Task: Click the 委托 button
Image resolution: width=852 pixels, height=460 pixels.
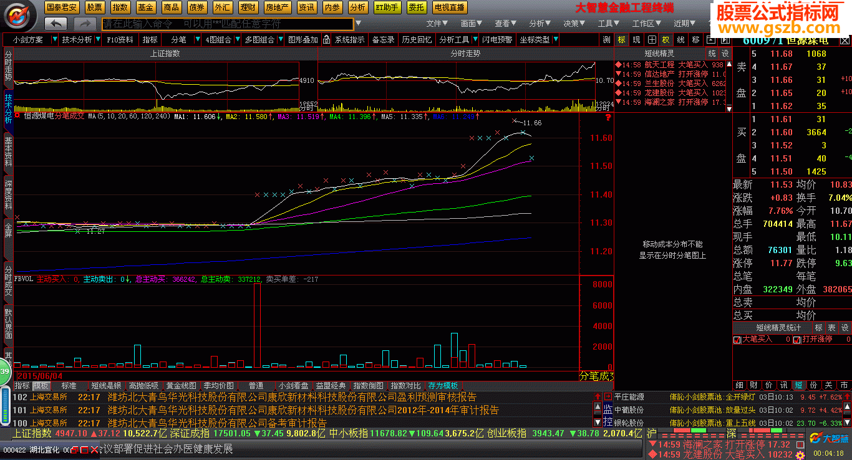Action: click(417, 7)
